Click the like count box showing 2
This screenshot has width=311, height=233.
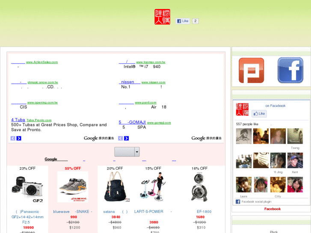[195, 21]
